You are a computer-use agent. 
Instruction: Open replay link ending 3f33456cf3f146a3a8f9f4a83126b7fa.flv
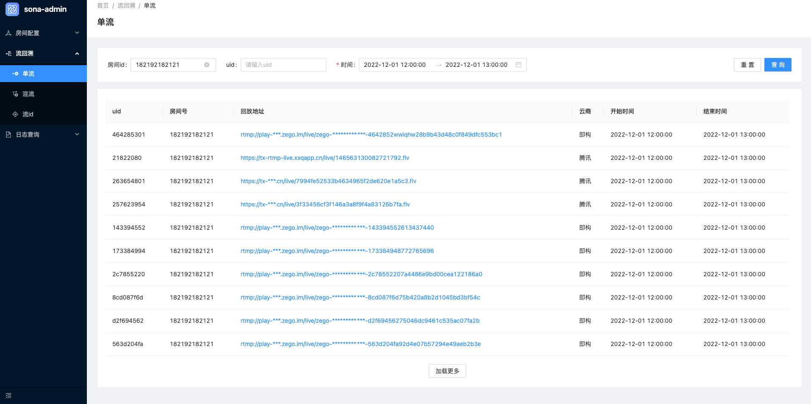coord(325,204)
